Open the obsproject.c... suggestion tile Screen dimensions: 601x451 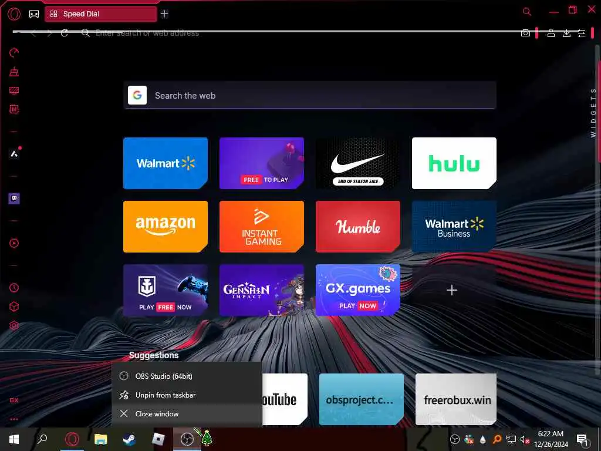362,399
